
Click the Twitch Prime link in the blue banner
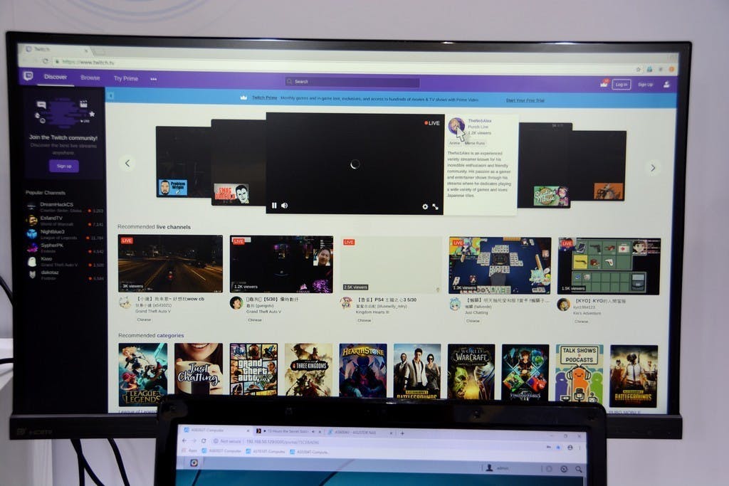264,97
